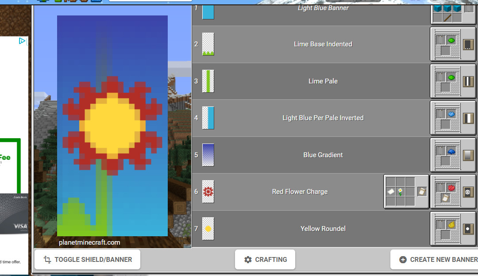The height and width of the screenshot is (276, 478).
Task: Click banner pattern item in Red Flower loom
Action: click(x=445, y=198)
